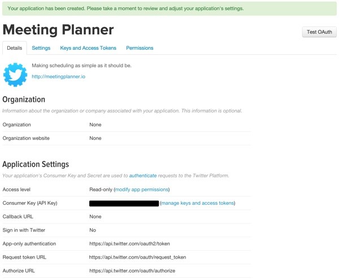Open the http://meetingplanner.io link
This screenshot has width=339, height=279.
pos(59,76)
